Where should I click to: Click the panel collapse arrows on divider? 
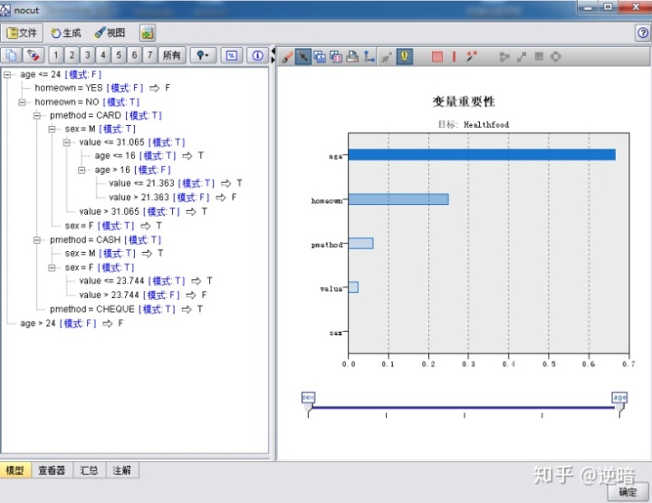tap(273, 55)
